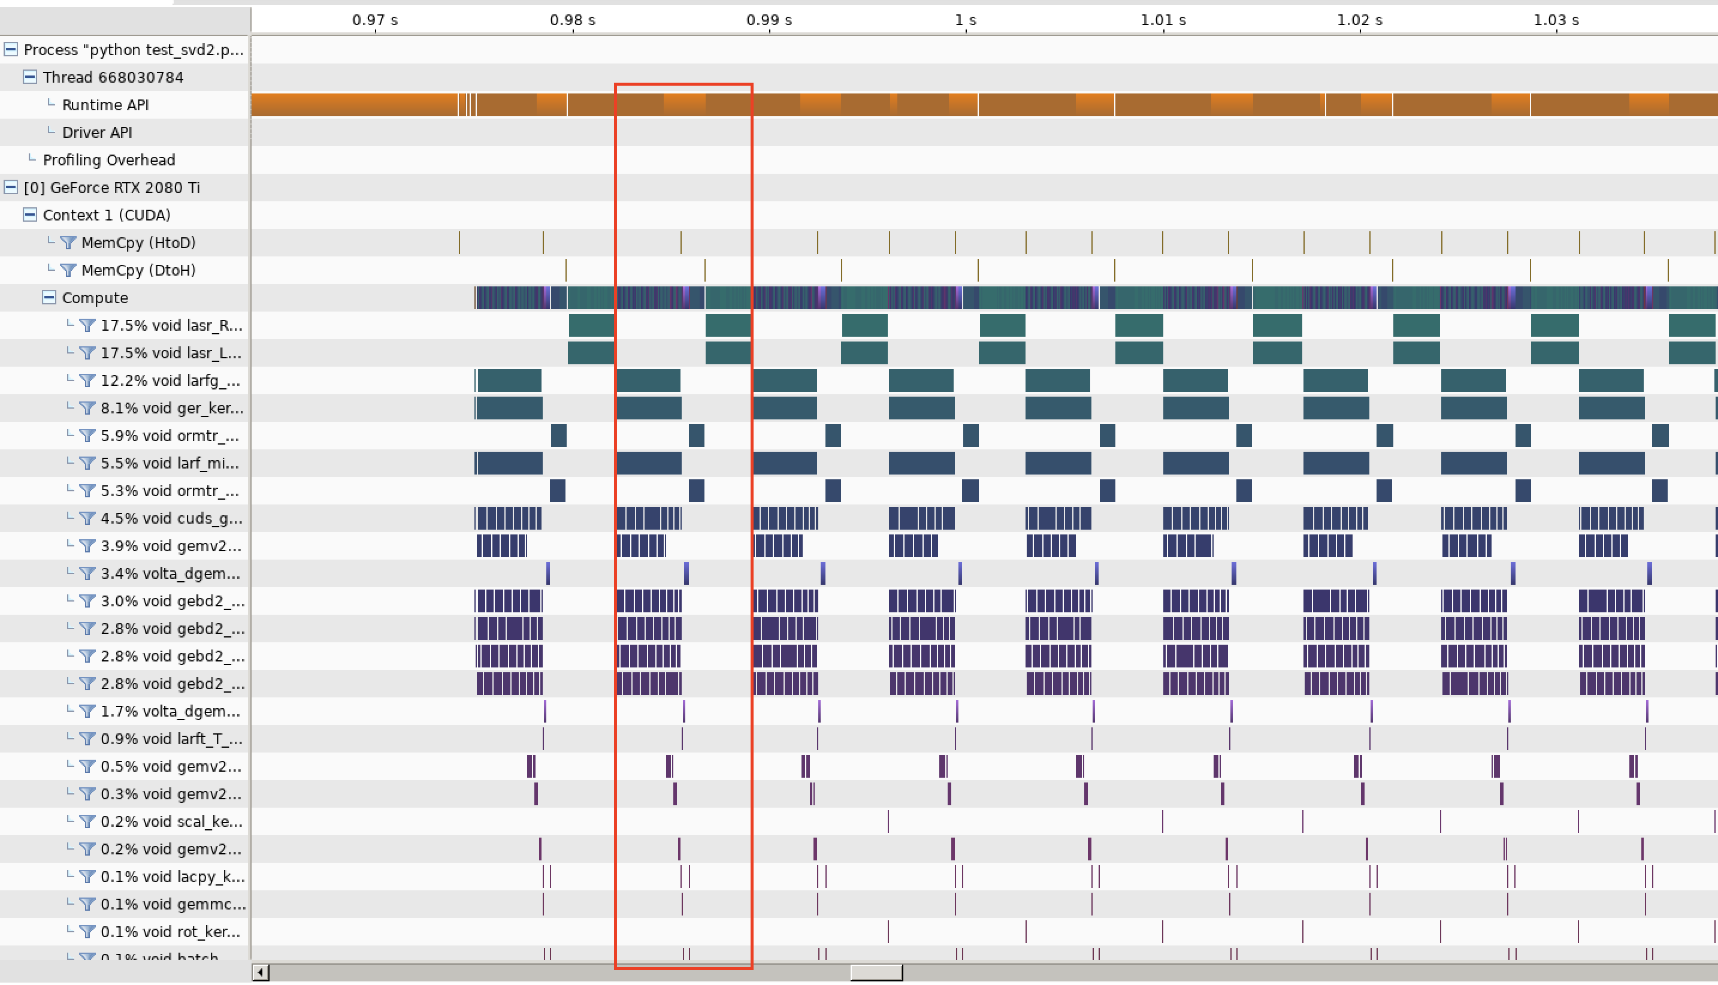Select the Compute row label
Image resolution: width=1718 pixels, height=985 pixels.
[x=95, y=298]
